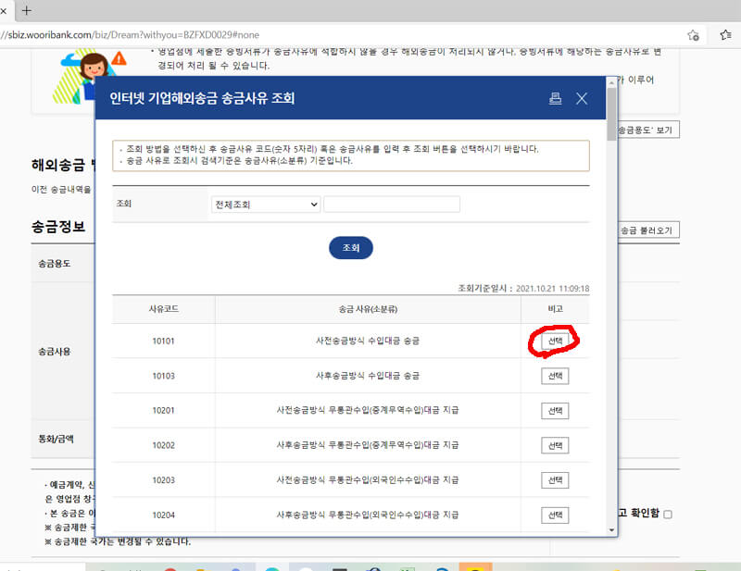Image resolution: width=741 pixels, height=571 pixels.
Task: Click 송금용도 보기 button on background page
Action: (647, 130)
